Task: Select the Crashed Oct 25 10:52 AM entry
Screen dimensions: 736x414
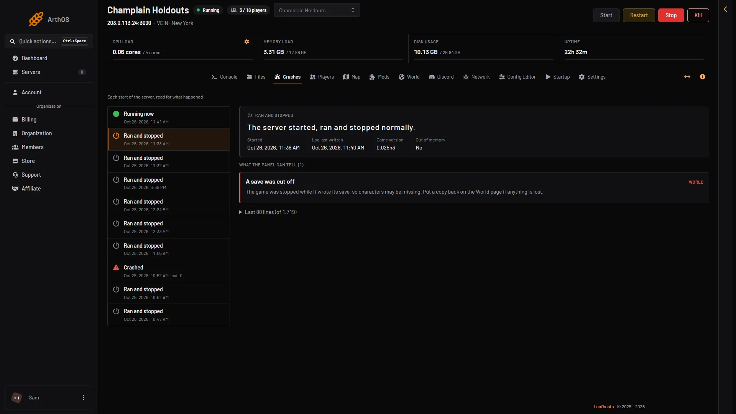Action: 169,271
